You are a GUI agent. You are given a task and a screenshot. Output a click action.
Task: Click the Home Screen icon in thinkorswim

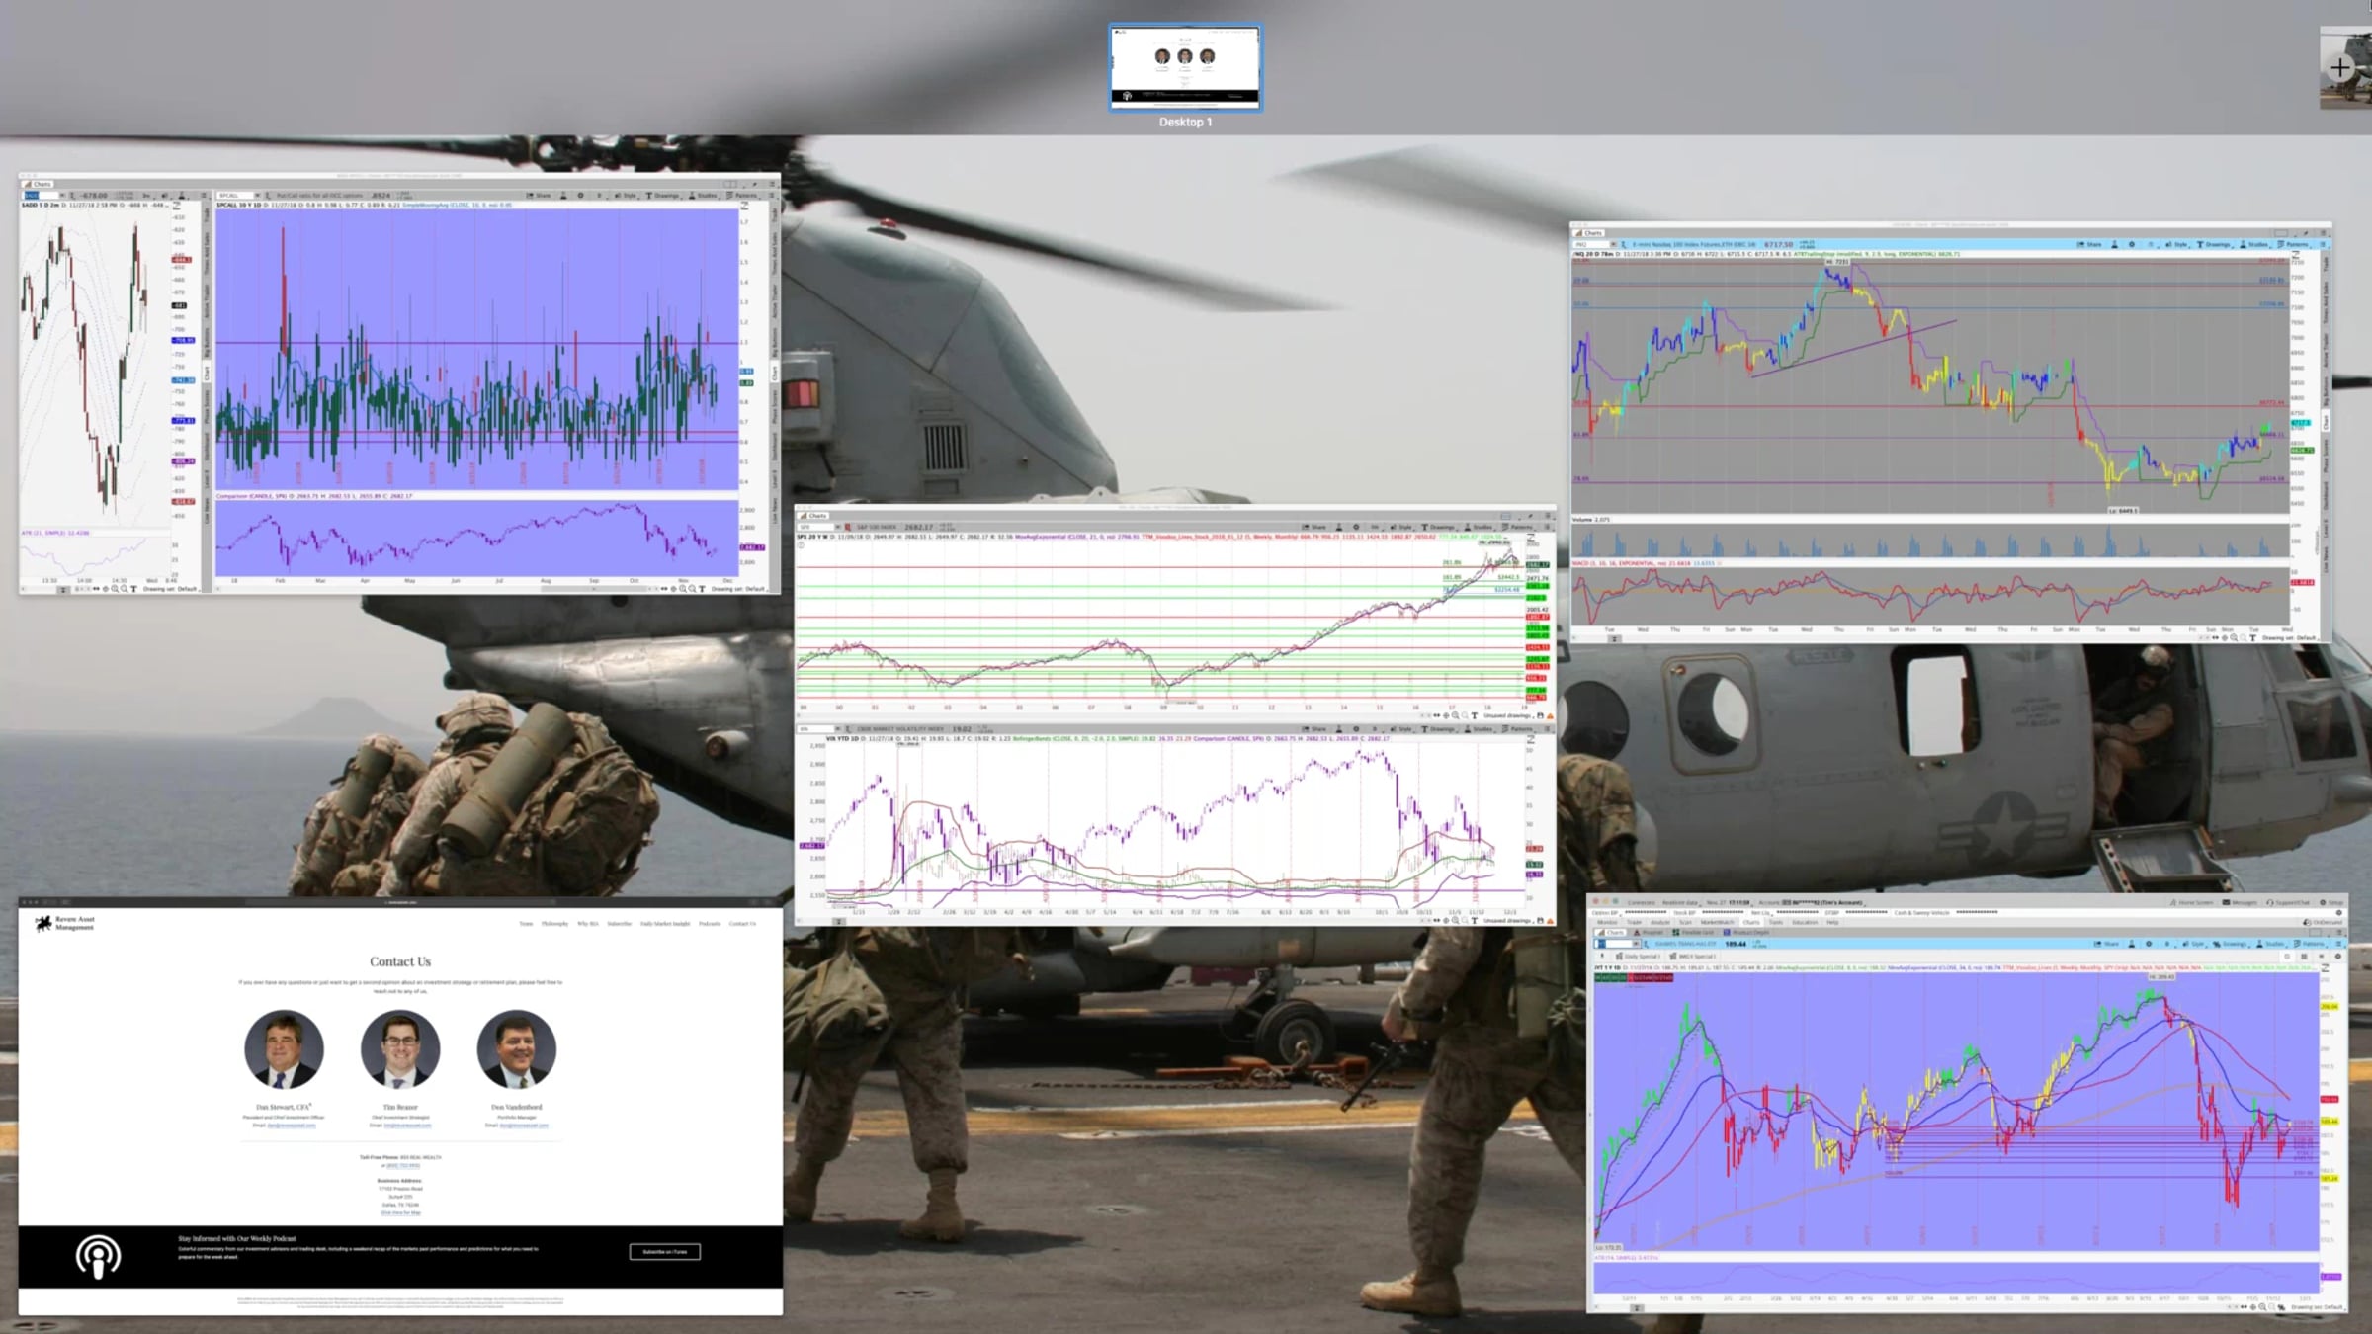[2171, 902]
